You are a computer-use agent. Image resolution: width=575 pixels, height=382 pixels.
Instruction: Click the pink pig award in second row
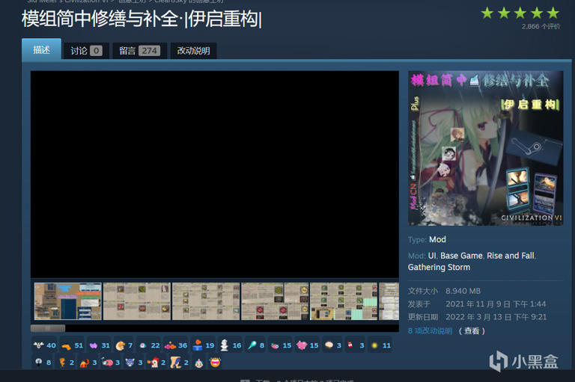[x=111, y=363]
